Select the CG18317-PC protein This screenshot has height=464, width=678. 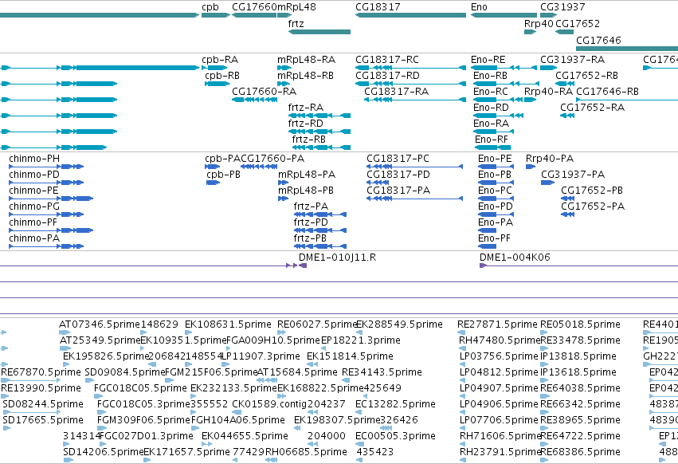414,166
